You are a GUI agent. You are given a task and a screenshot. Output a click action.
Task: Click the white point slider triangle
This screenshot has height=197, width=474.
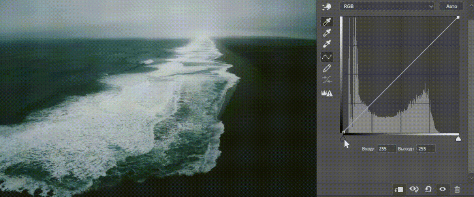pos(458,138)
